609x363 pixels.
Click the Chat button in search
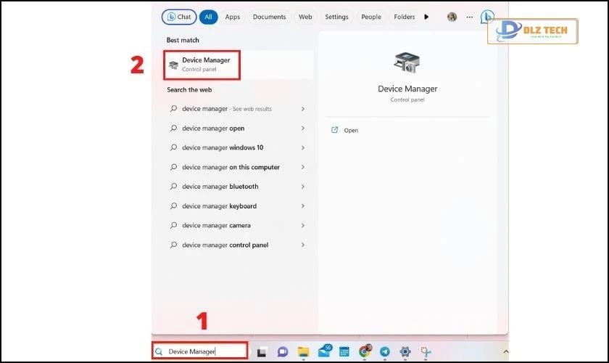[179, 17]
